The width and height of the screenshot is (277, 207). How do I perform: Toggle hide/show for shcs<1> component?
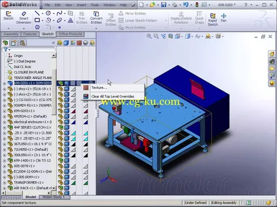[x=61, y=89]
